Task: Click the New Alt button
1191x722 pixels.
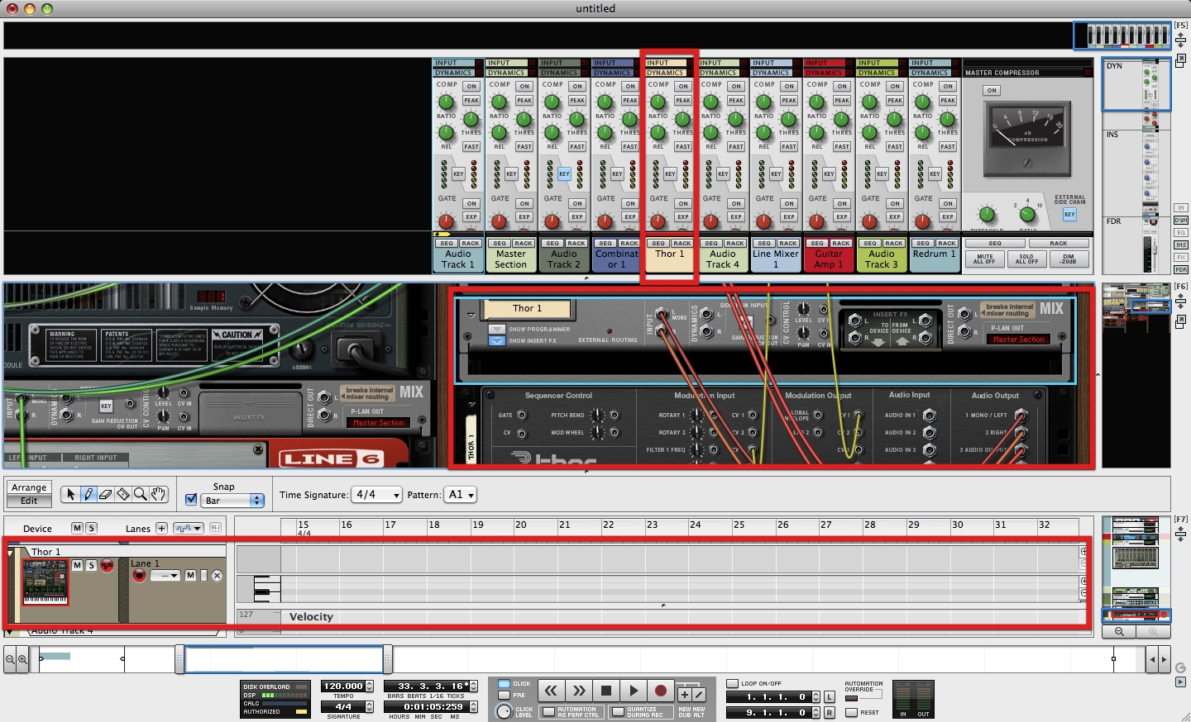Action: click(x=699, y=695)
